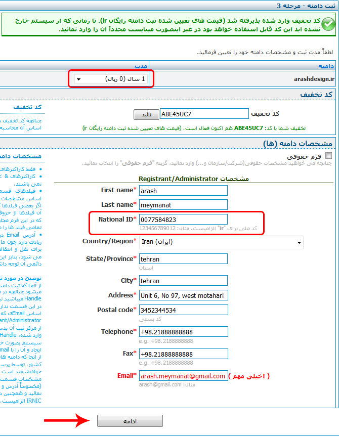Click the Telephone field
The width and height of the screenshot is (339, 437).
[184, 332]
